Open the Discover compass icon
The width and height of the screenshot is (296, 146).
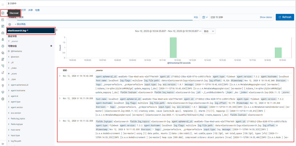3,13
